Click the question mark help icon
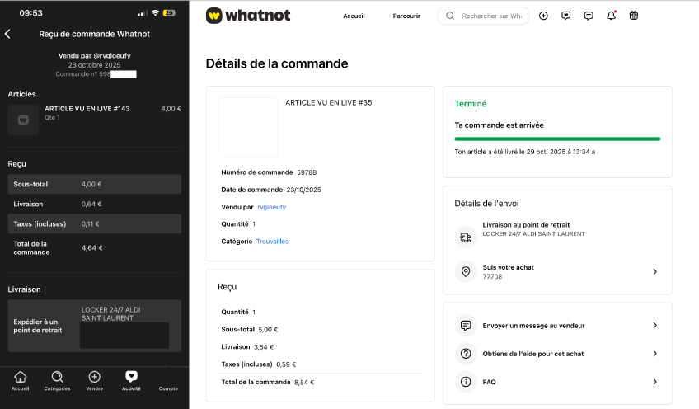Image resolution: width=699 pixels, height=409 pixels. click(466, 354)
